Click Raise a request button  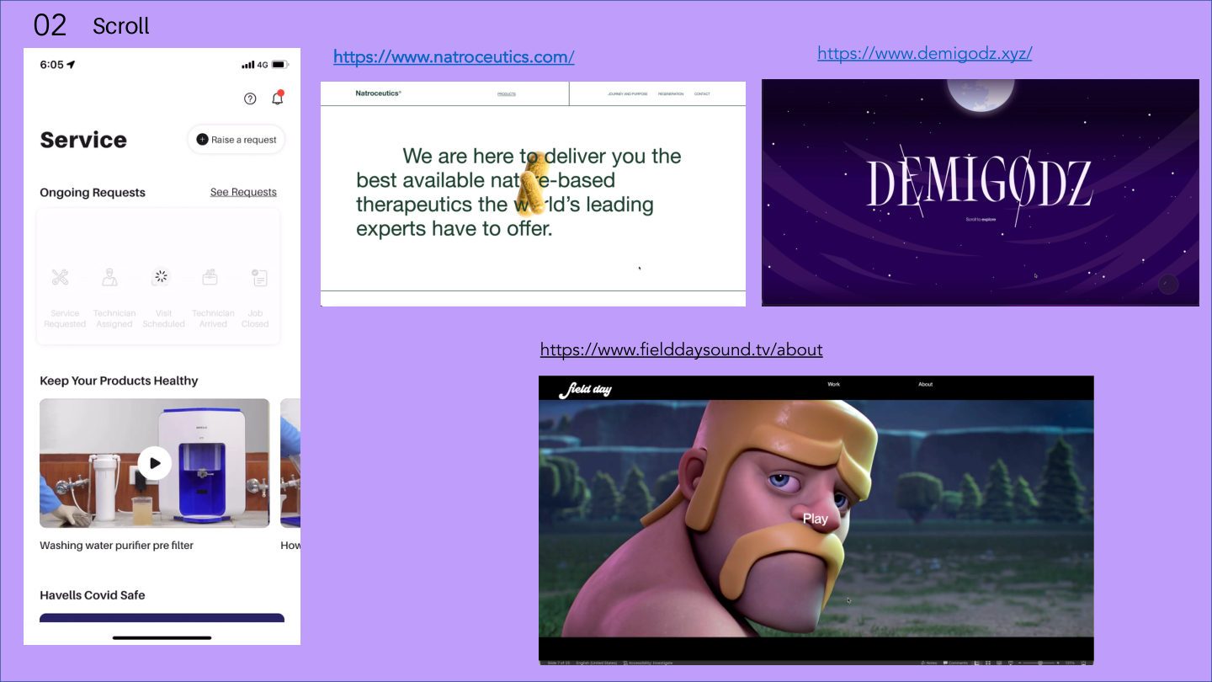pyautogui.click(x=237, y=140)
